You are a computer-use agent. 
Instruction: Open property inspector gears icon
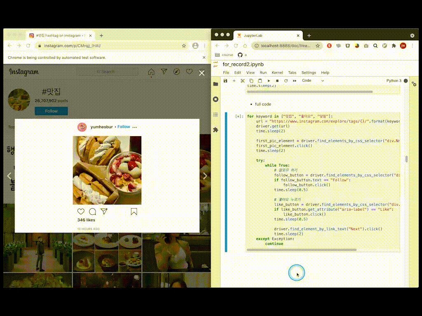point(414,84)
